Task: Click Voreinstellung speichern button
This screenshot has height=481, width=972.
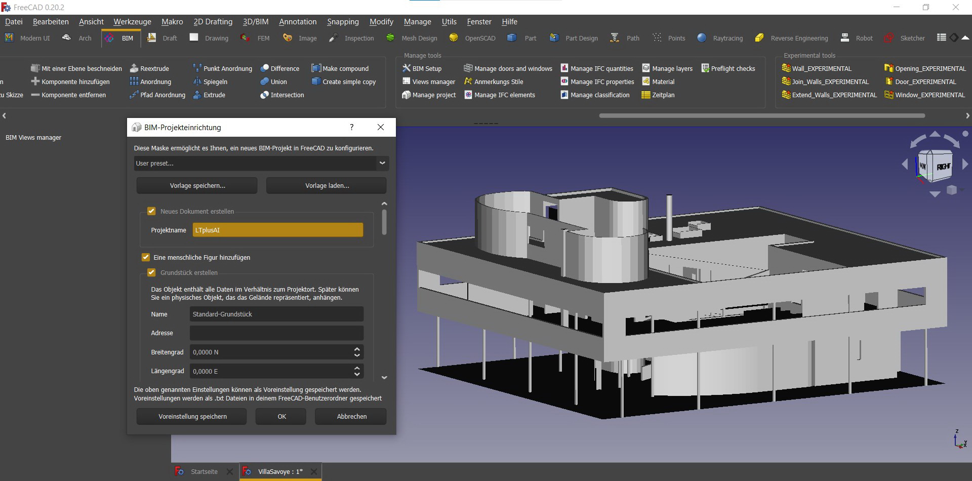Action: tap(192, 417)
